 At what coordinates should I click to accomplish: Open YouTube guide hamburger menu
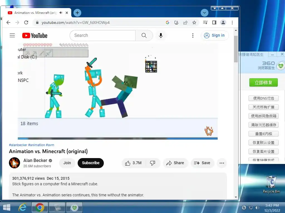click(12, 35)
